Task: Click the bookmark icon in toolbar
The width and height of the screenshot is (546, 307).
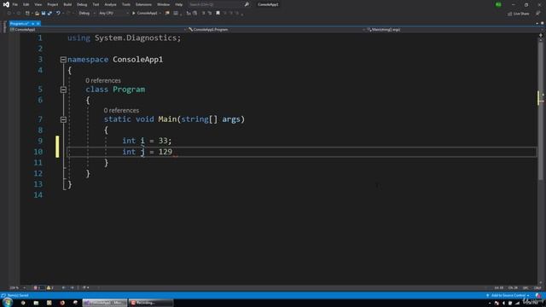Action: 218,14
